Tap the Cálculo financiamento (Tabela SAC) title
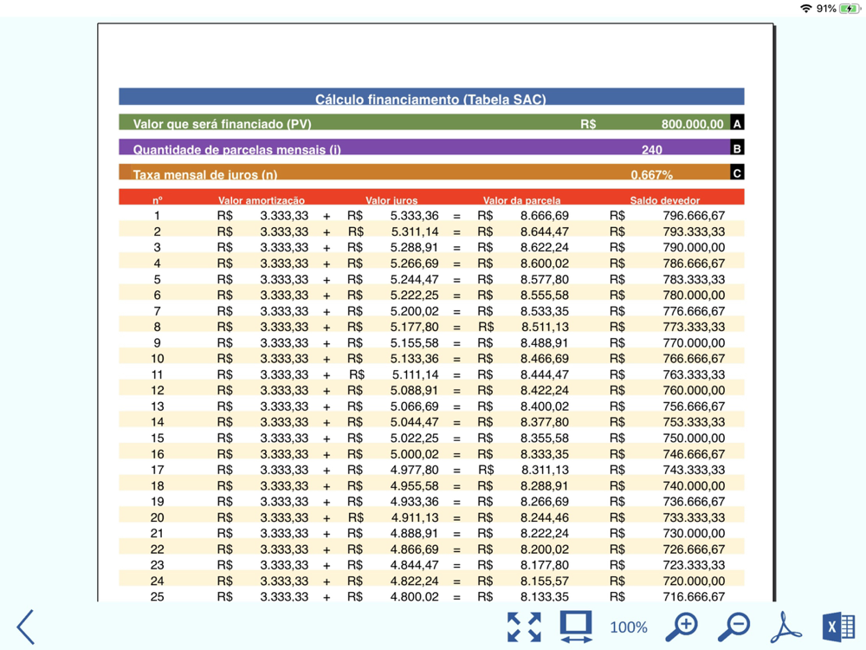The image size is (866, 650). coord(430,99)
